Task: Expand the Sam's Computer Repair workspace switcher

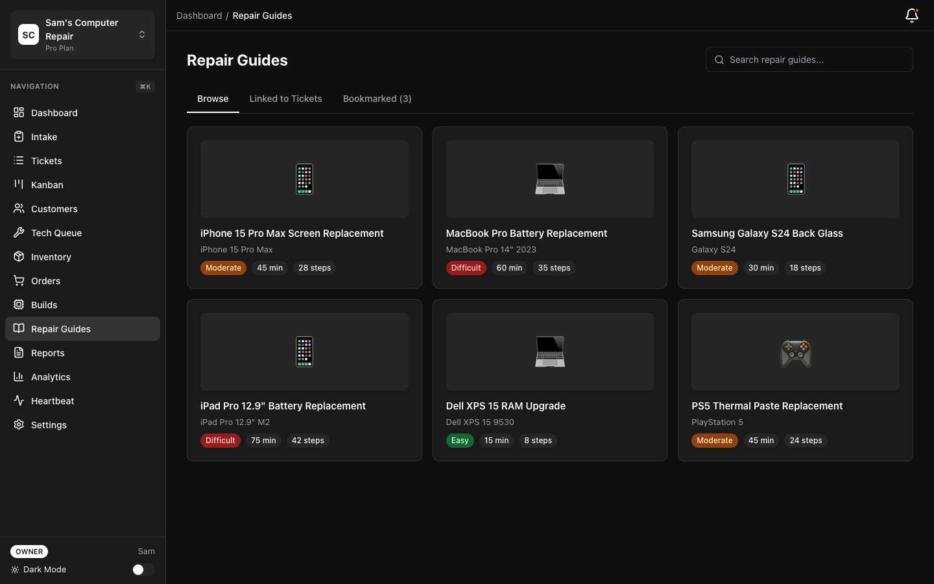Action: [142, 34]
